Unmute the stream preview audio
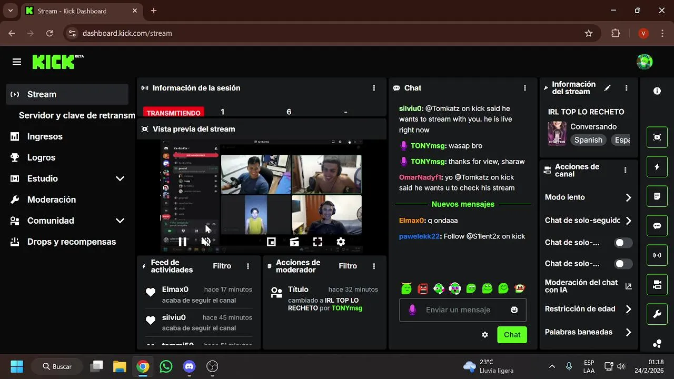The width and height of the screenshot is (674, 379). click(x=206, y=242)
